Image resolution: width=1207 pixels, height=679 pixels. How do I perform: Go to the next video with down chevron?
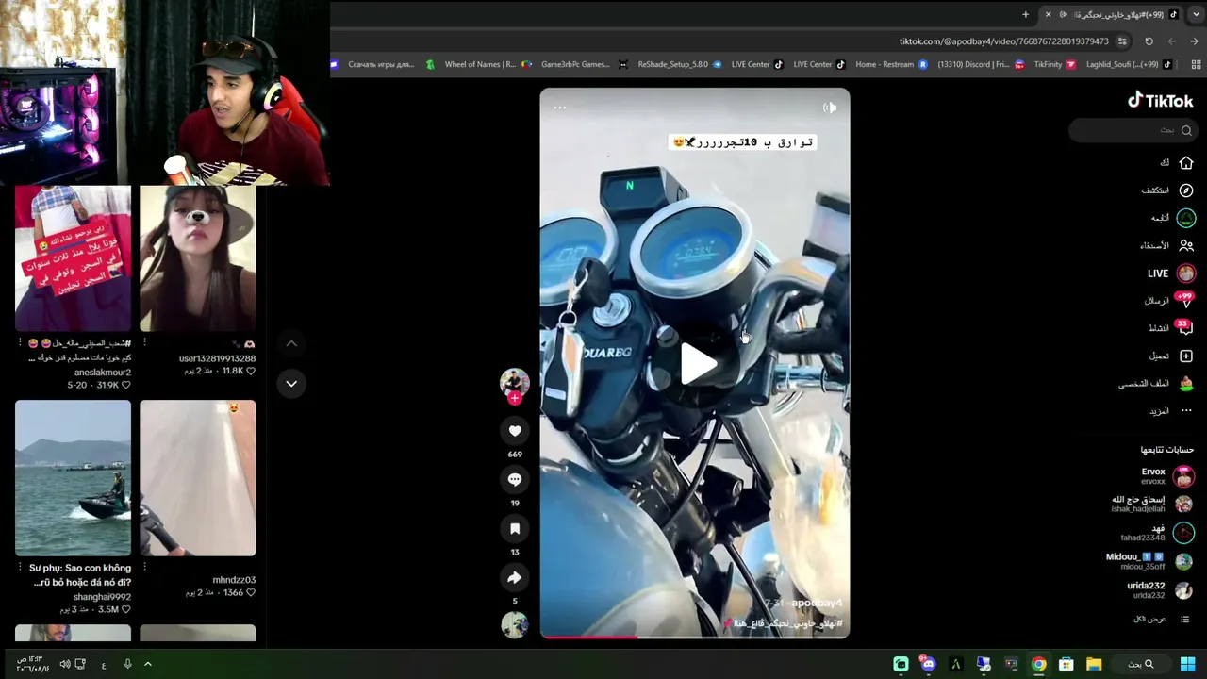291,384
